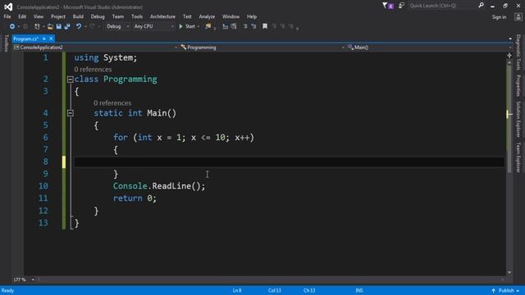
Task: Collapse the class Programming code block
Action: tap(70, 79)
